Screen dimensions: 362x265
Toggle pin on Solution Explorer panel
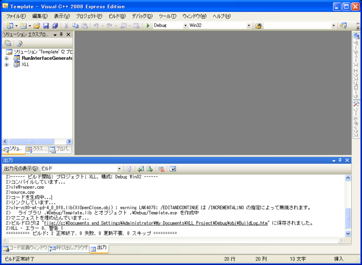(61, 34)
